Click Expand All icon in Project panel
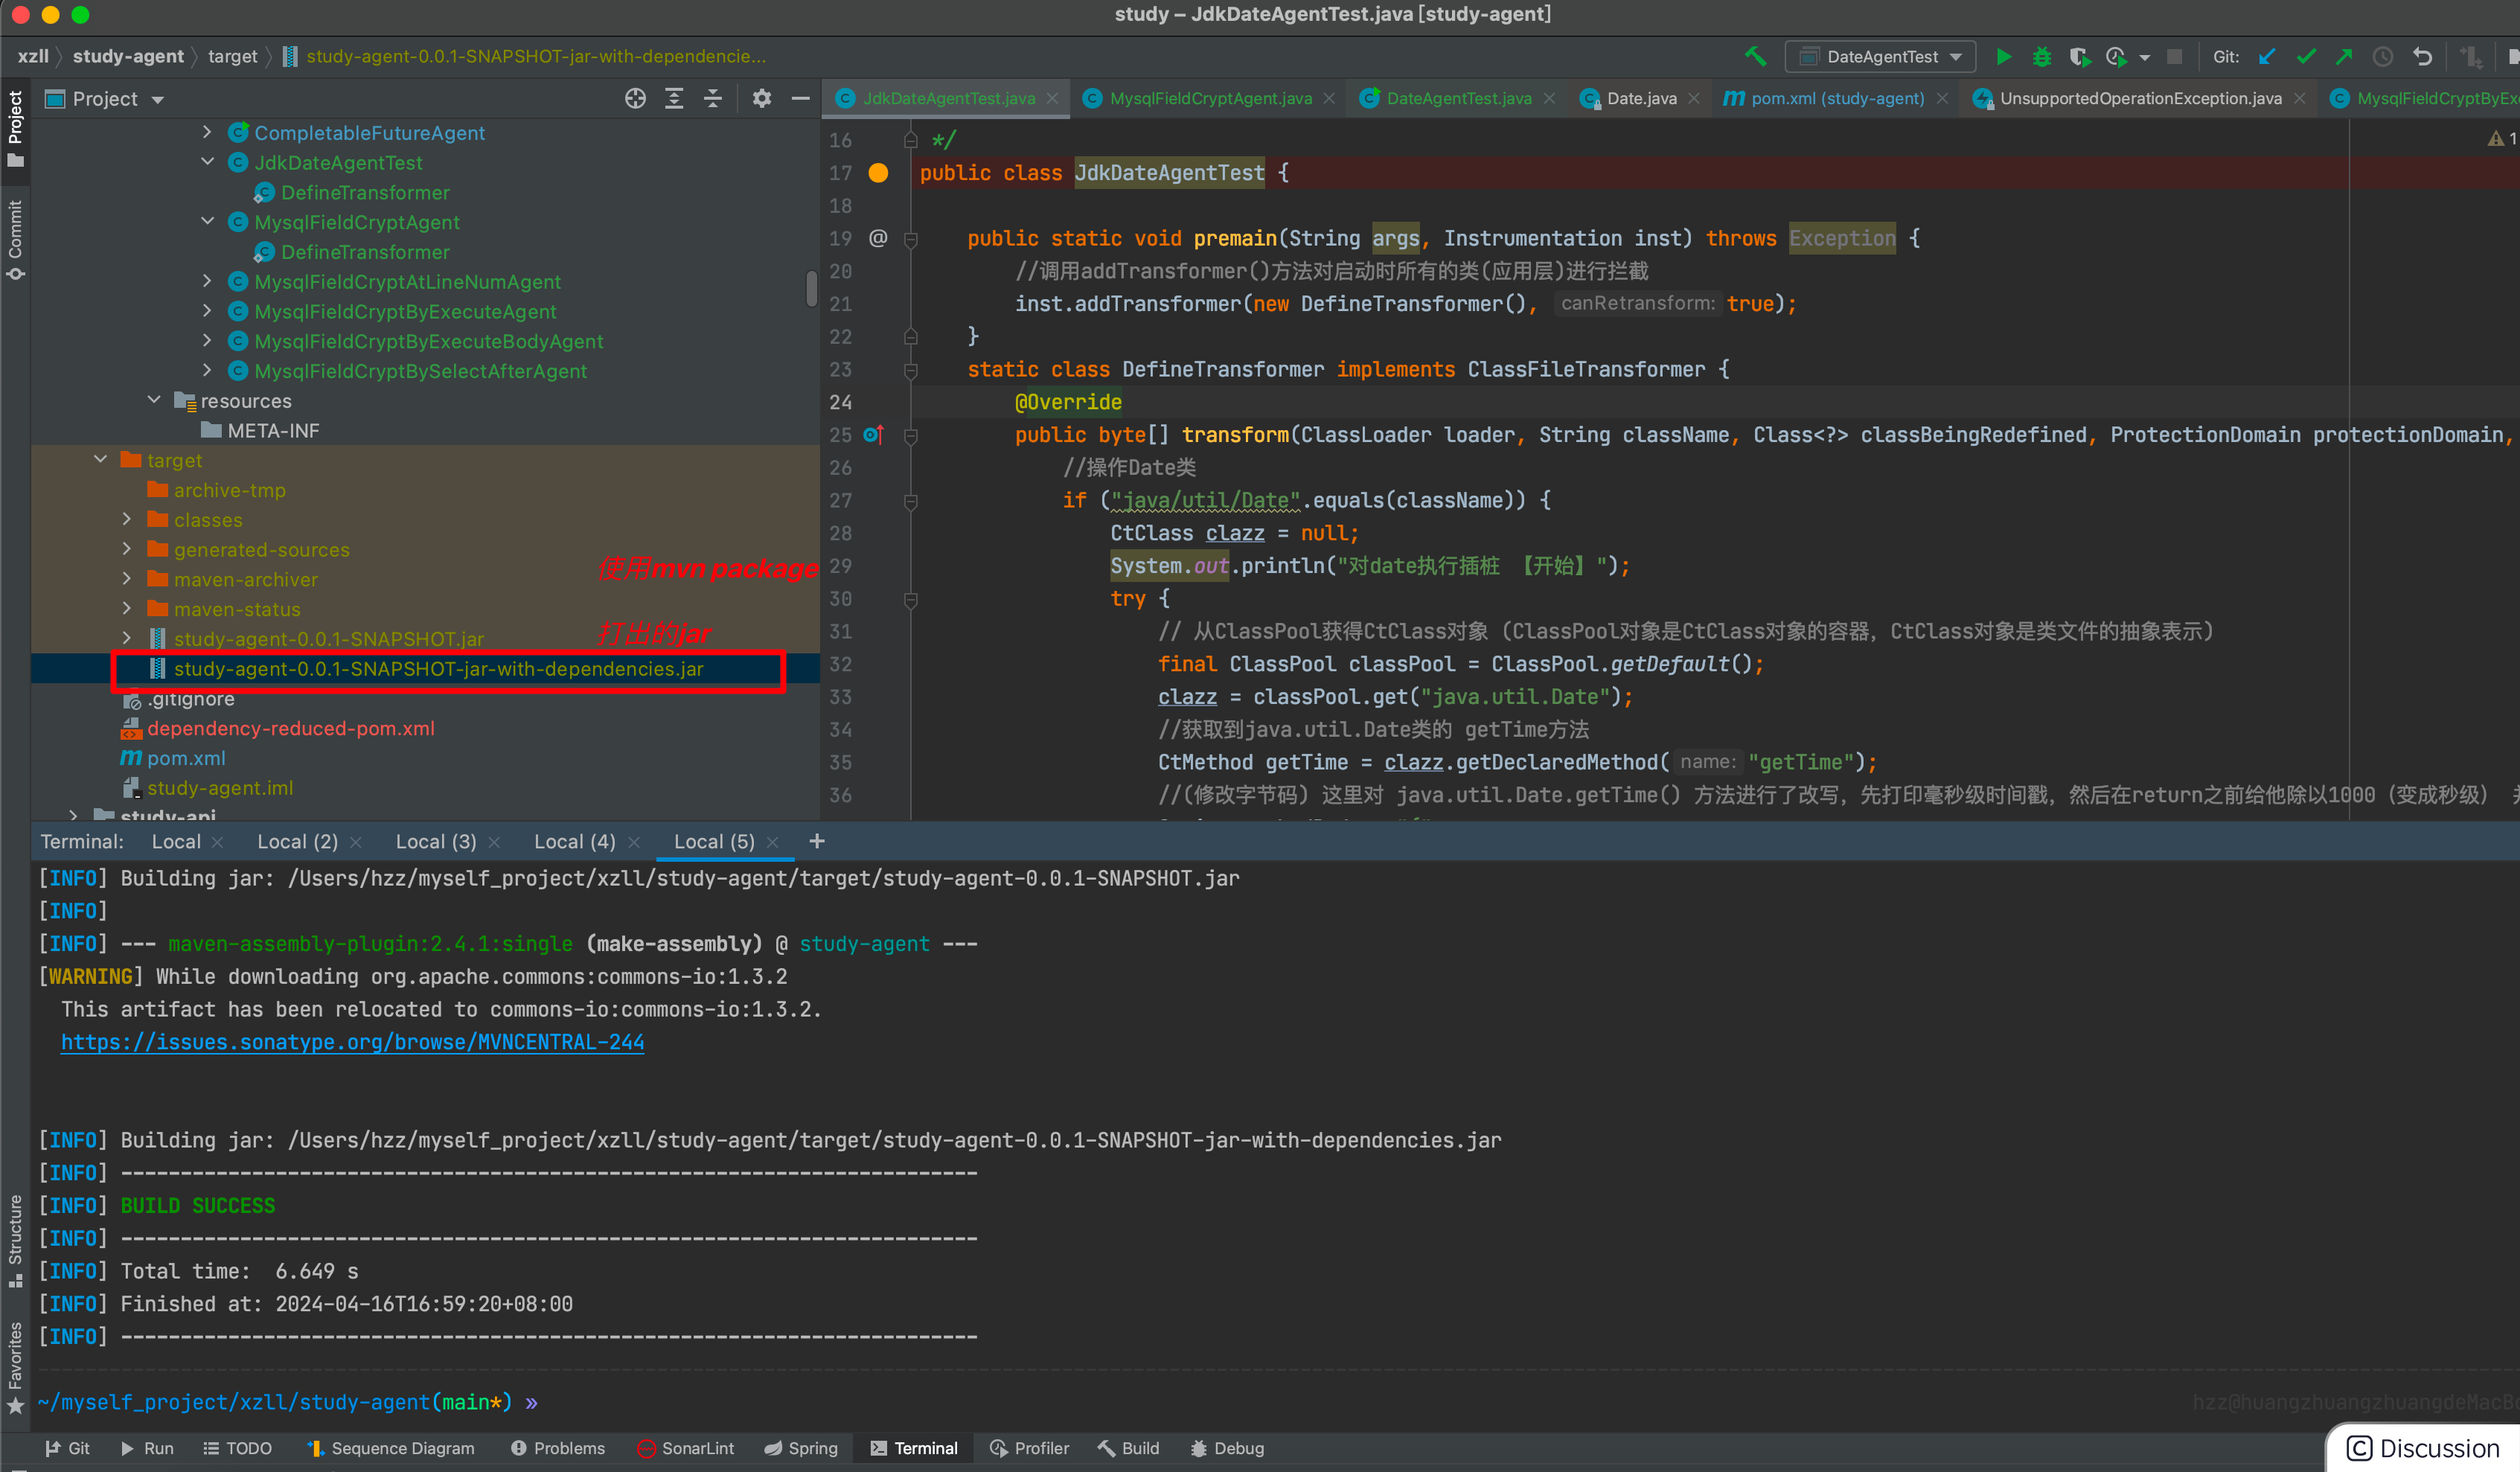Screen dimensions: 2520x1472 pos(674,98)
